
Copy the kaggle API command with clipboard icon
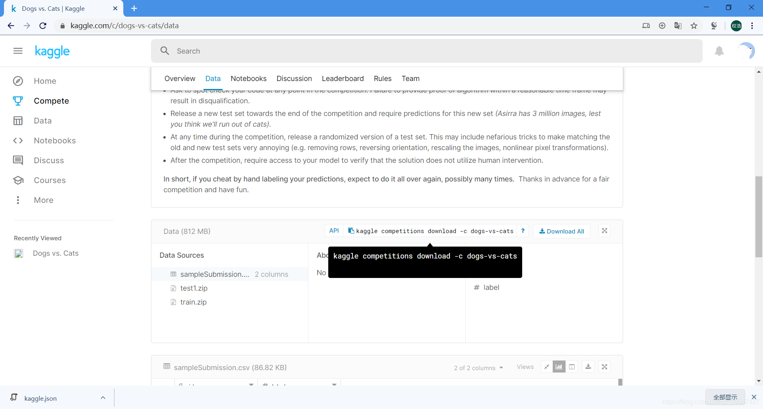pos(351,231)
